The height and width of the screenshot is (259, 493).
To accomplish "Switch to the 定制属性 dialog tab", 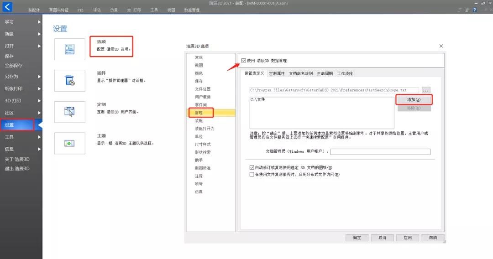I will tap(277, 73).
